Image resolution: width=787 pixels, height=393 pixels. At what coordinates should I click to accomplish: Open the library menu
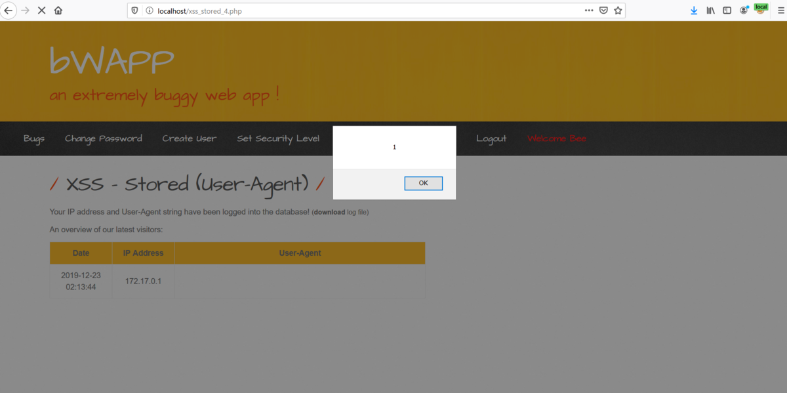coord(710,10)
